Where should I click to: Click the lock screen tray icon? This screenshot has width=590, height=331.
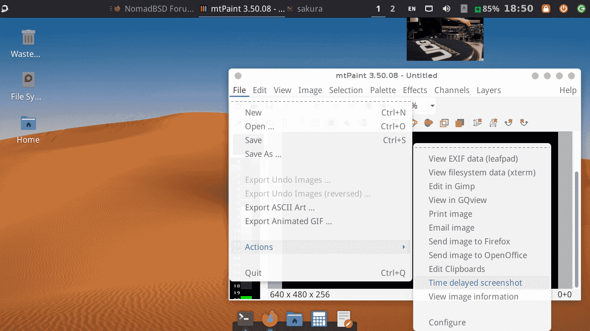[x=546, y=9]
